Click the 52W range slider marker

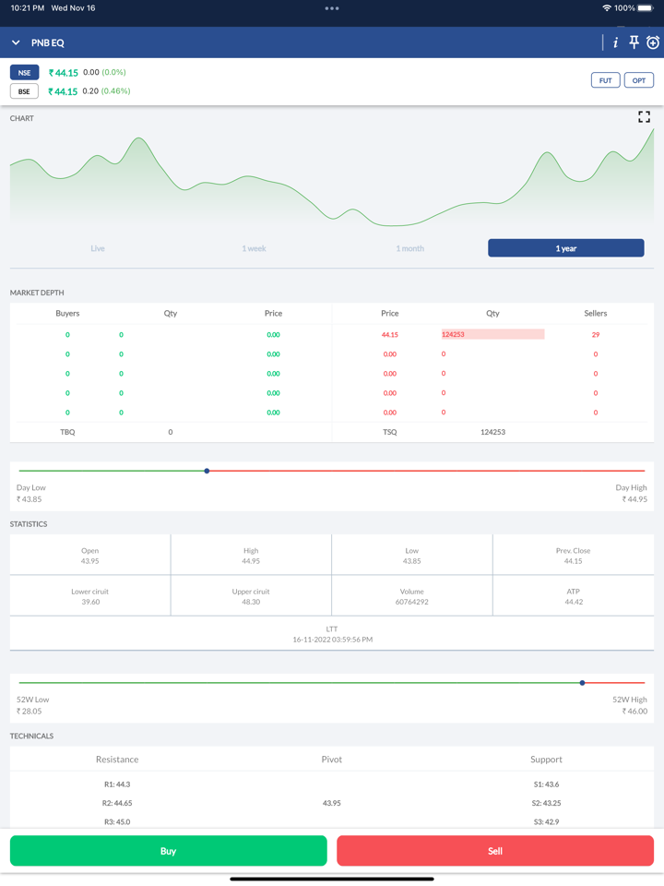click(582, 683)
